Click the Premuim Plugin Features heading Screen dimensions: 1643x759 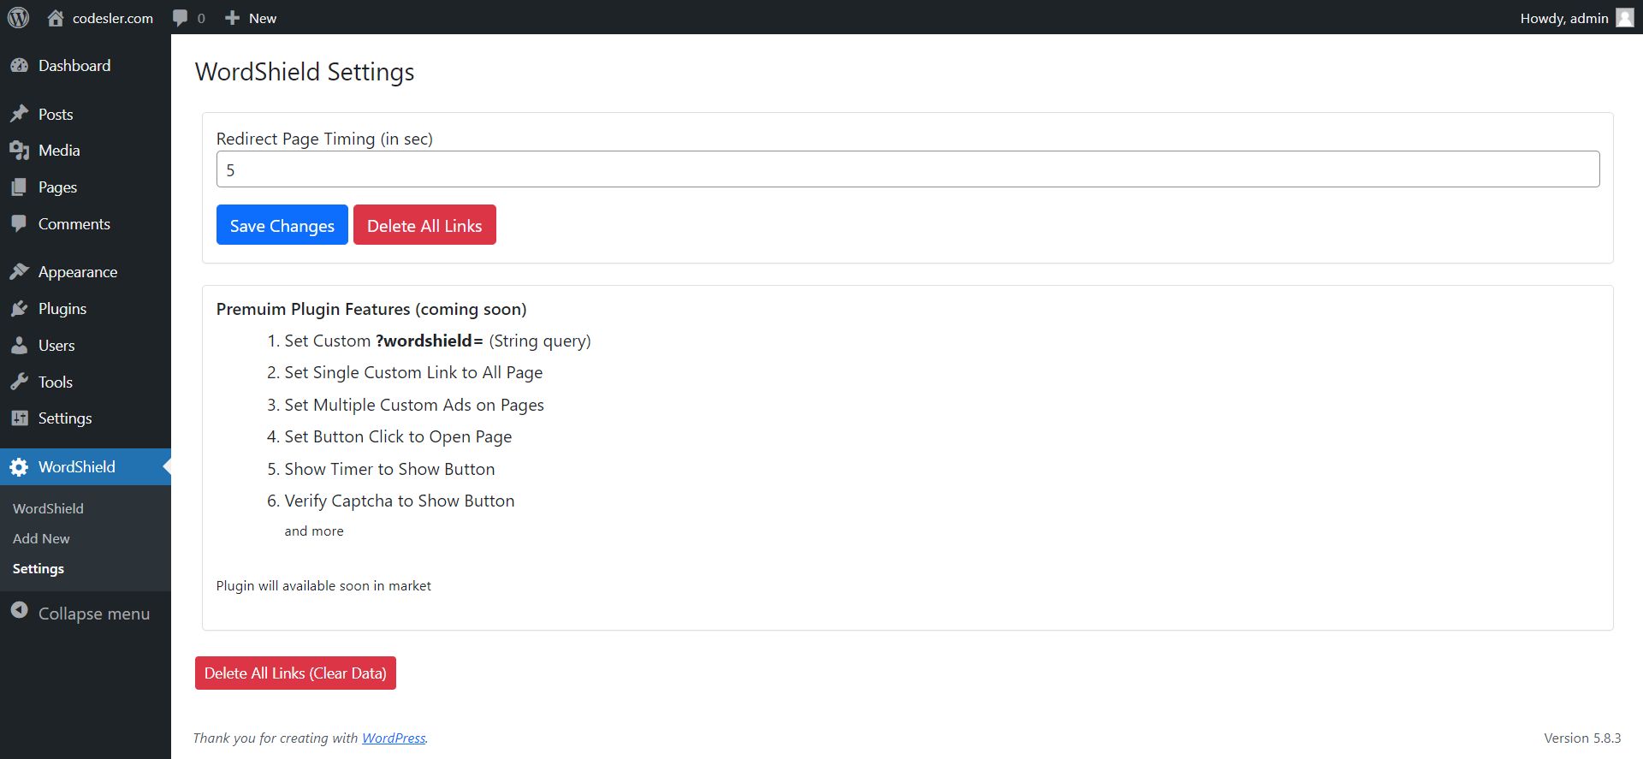click(x=371, y=309)
